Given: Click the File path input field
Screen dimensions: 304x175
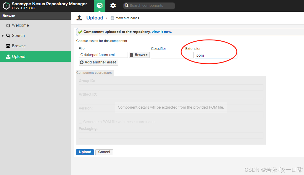Looking at the screenshot, I should [103, 55].
